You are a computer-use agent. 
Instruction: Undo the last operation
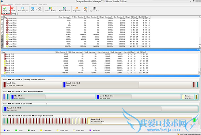pos(33,9)
